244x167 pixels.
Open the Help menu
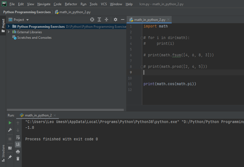[x=129, y=4]
